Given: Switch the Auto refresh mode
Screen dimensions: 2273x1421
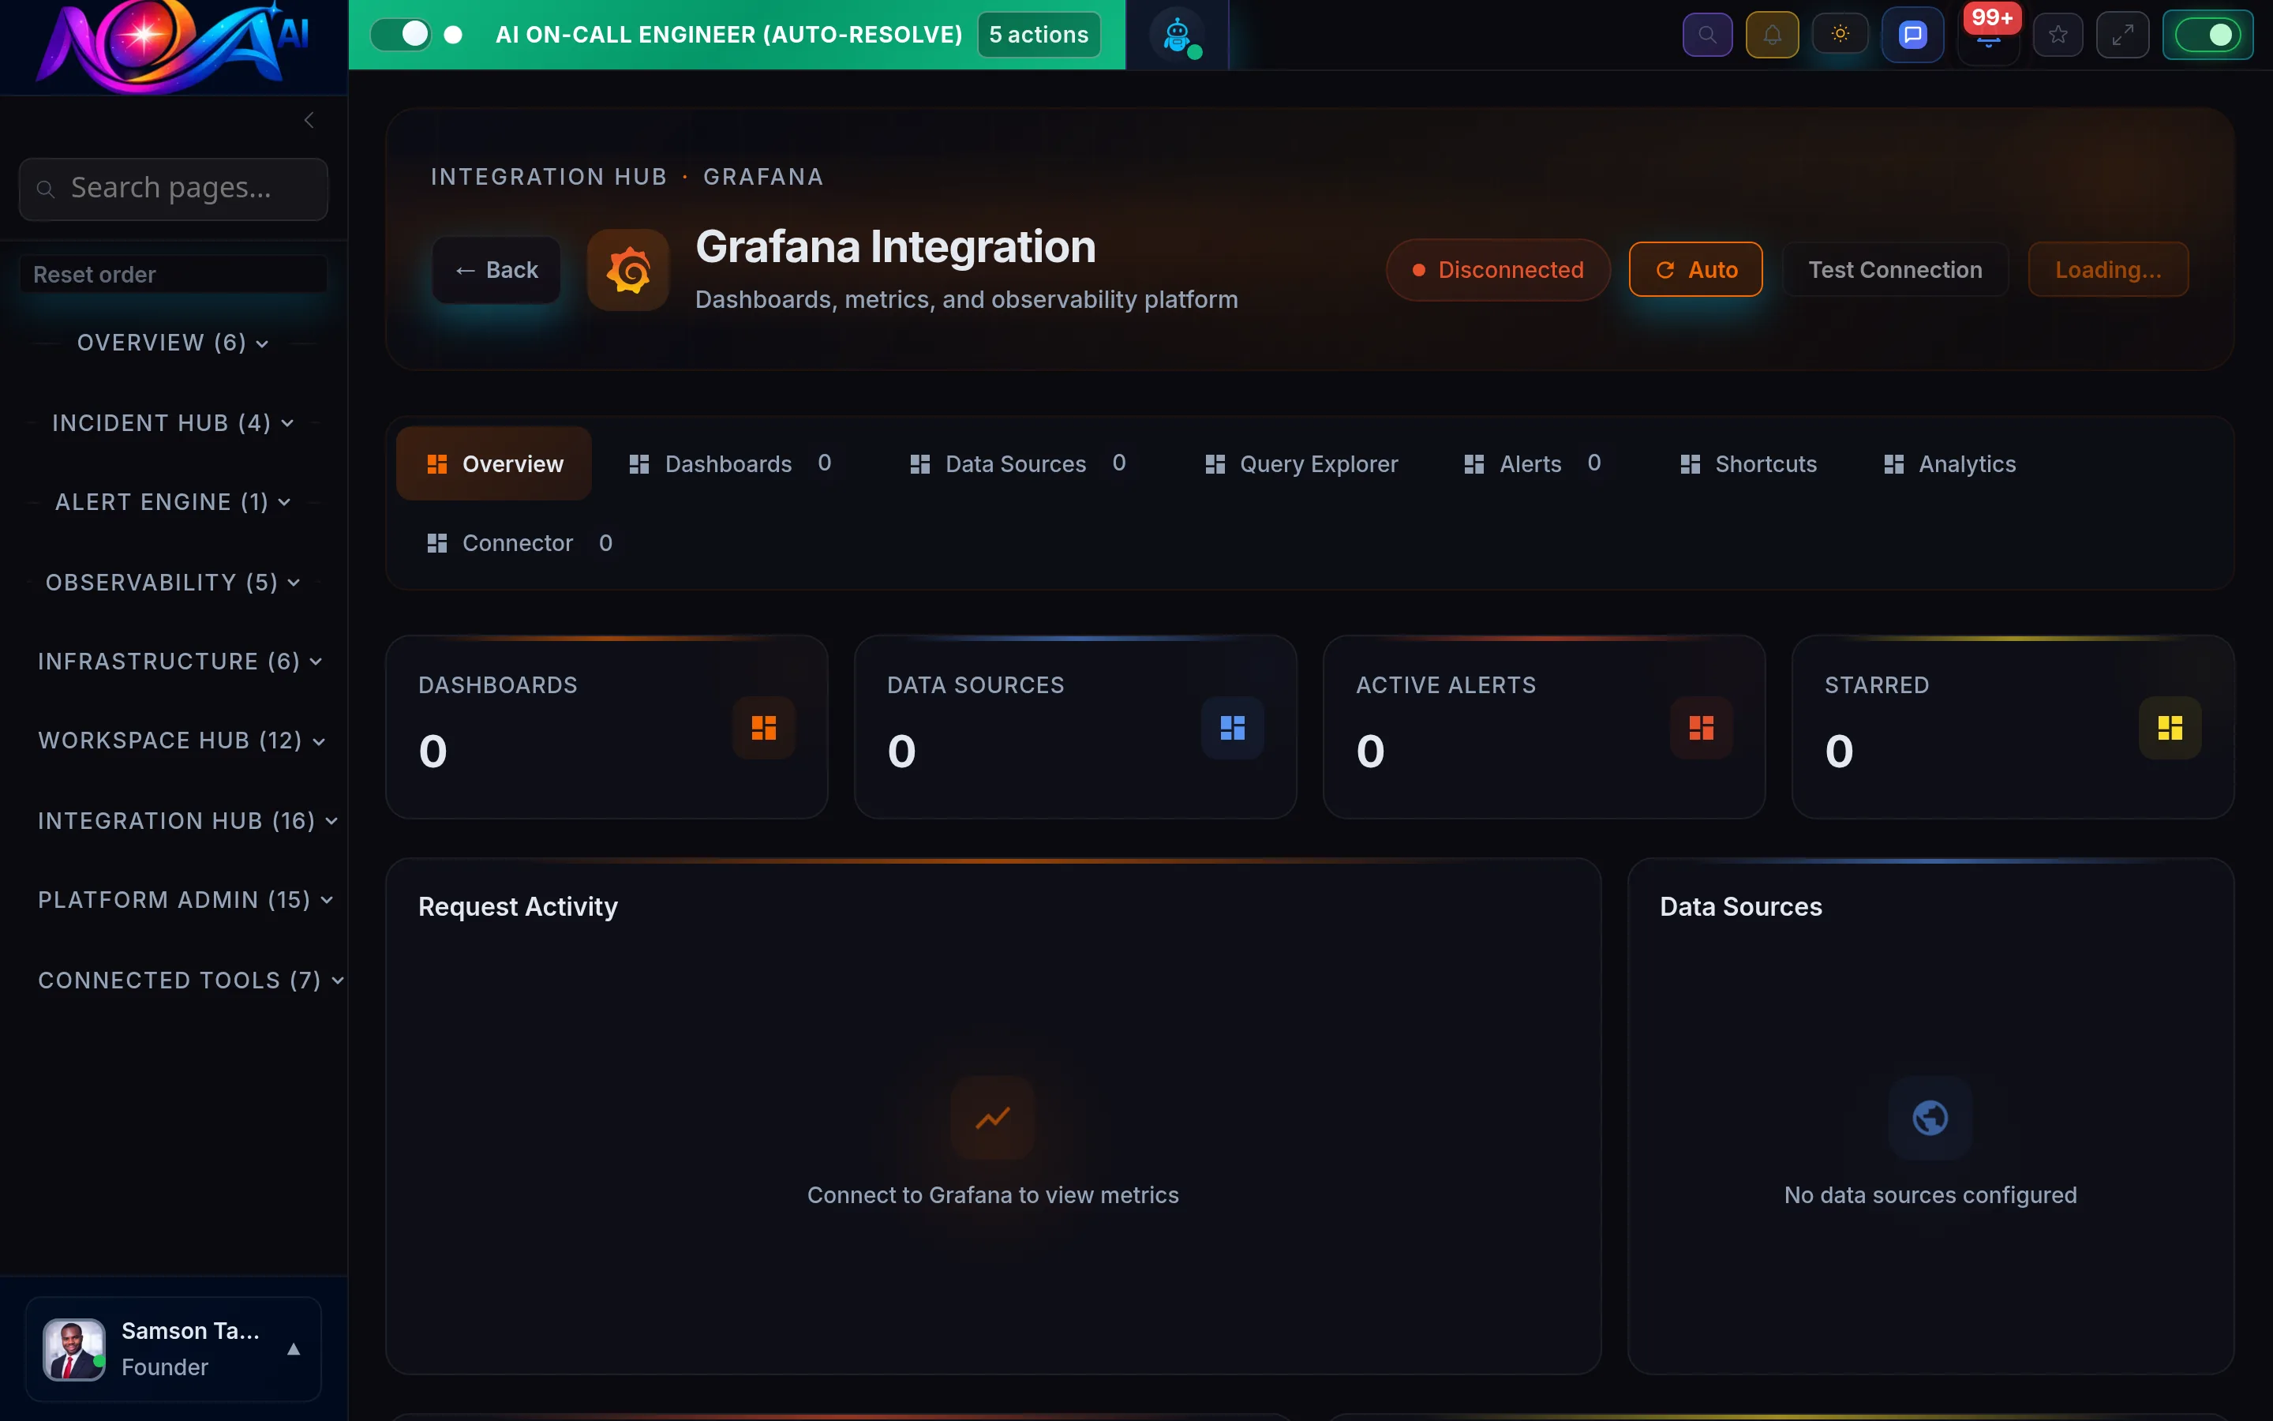Looking at the screenshot, I should tap(1695, 268).
